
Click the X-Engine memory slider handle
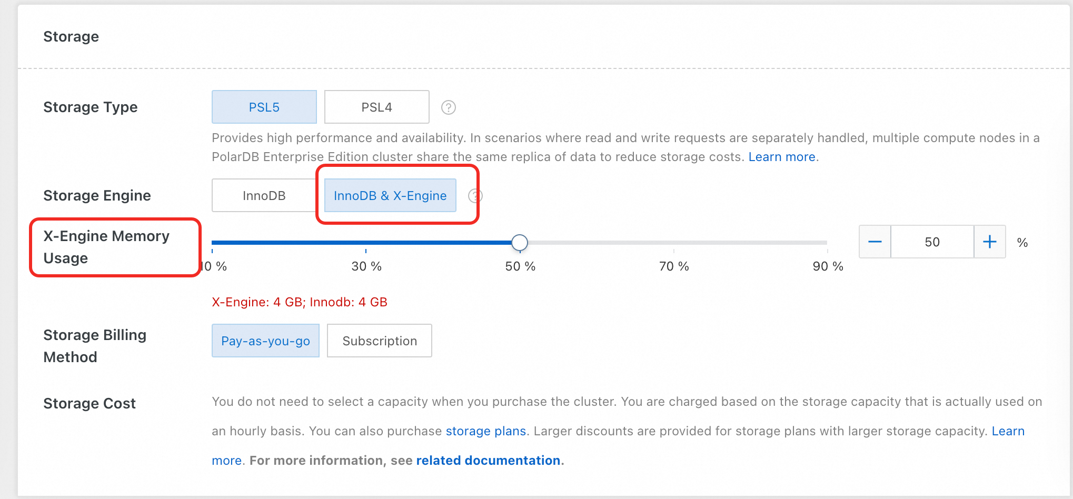click(x=520, y=243)
